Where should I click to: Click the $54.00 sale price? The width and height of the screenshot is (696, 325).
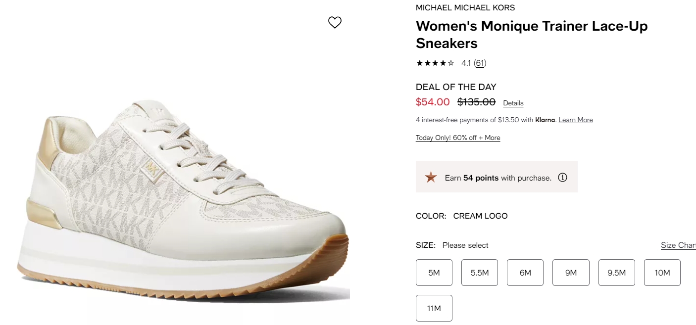pyautogui.click(x=433, y=102)
